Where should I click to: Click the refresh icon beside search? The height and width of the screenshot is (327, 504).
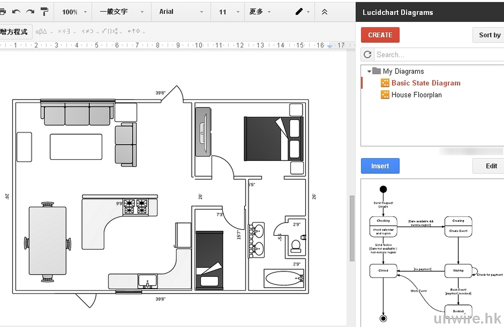point(367,55)
